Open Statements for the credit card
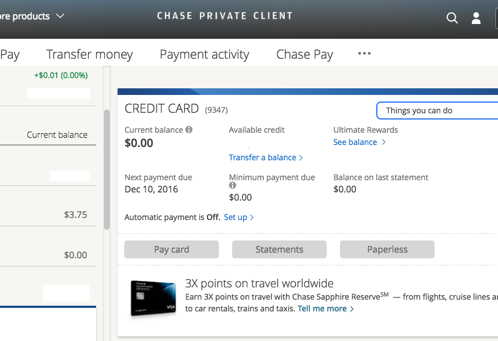Viewport: 498px width, 341px height. (279, 249)
